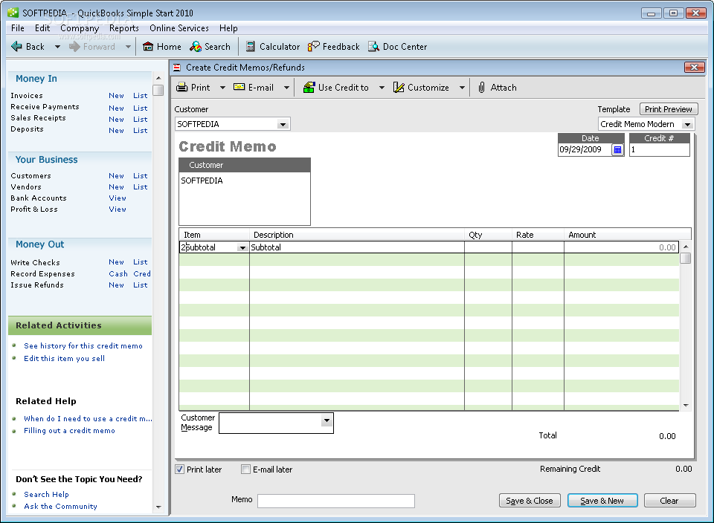Create a New invoice
Screen dimensions: 714x523
[x=116, y=96]
